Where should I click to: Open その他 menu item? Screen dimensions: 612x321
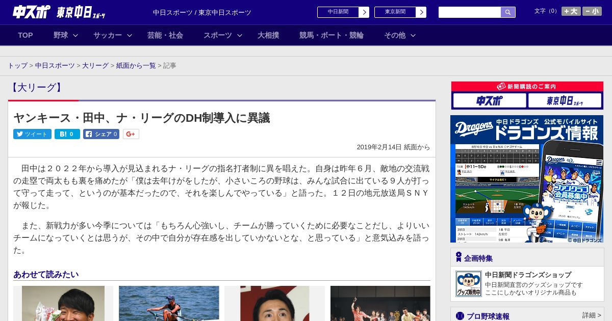click(x=395, y=35)
